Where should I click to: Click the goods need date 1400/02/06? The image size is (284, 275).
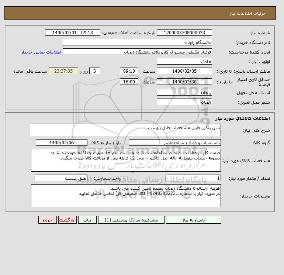pyautogui.click(x=62, y=142)
